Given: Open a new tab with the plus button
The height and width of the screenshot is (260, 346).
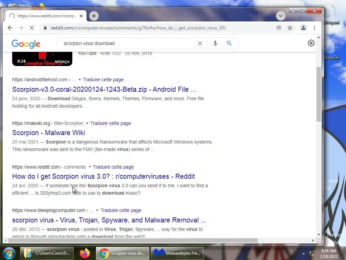Looking at the screenshot, I should (x=94, y=16).
